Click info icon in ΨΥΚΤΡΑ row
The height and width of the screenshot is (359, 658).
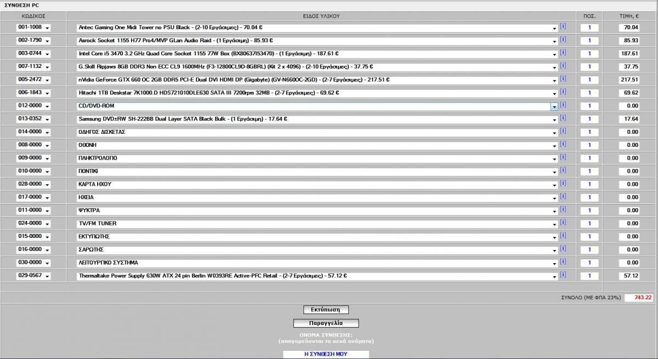(563, 209)
